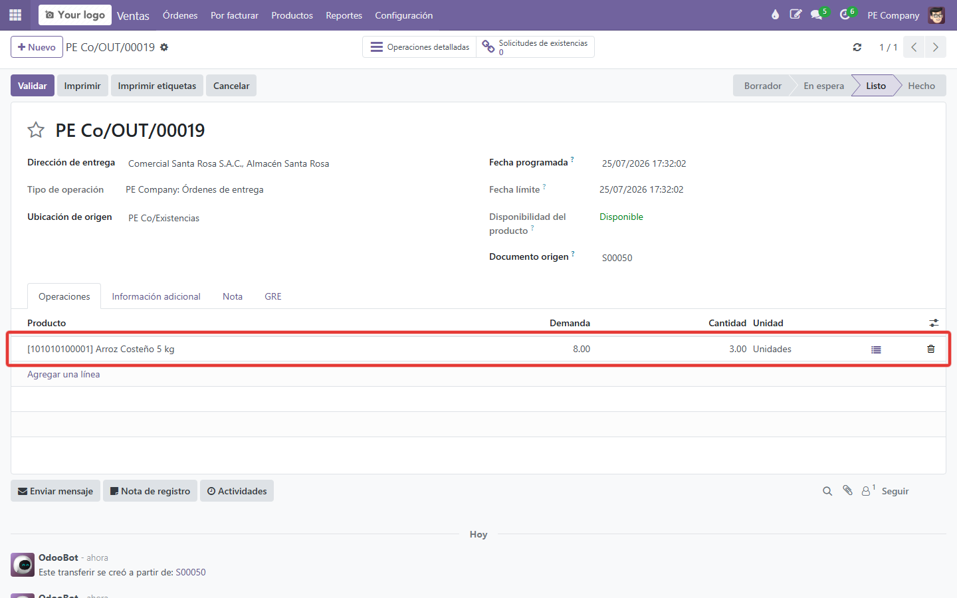Click the gear icon beside PE Co/OUT/00019
Screen dimensions: 957x598
tap(164, 47)
